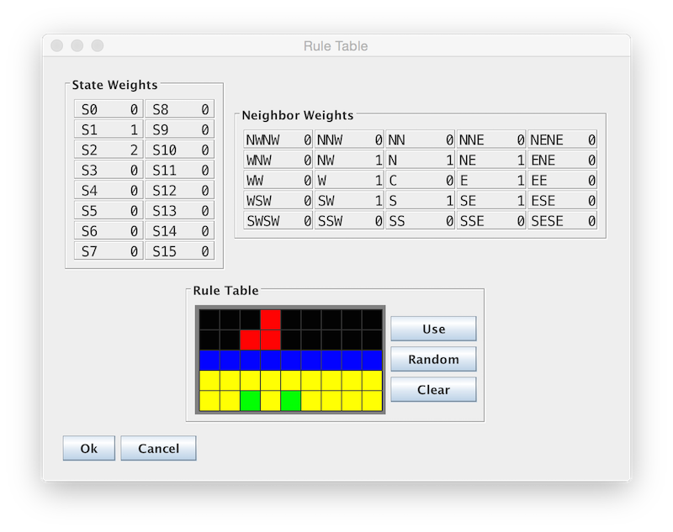The height and width of the screenshot is (532, 673).
Task: Edit the NWNW neighbor weight field
Action: 278,140
